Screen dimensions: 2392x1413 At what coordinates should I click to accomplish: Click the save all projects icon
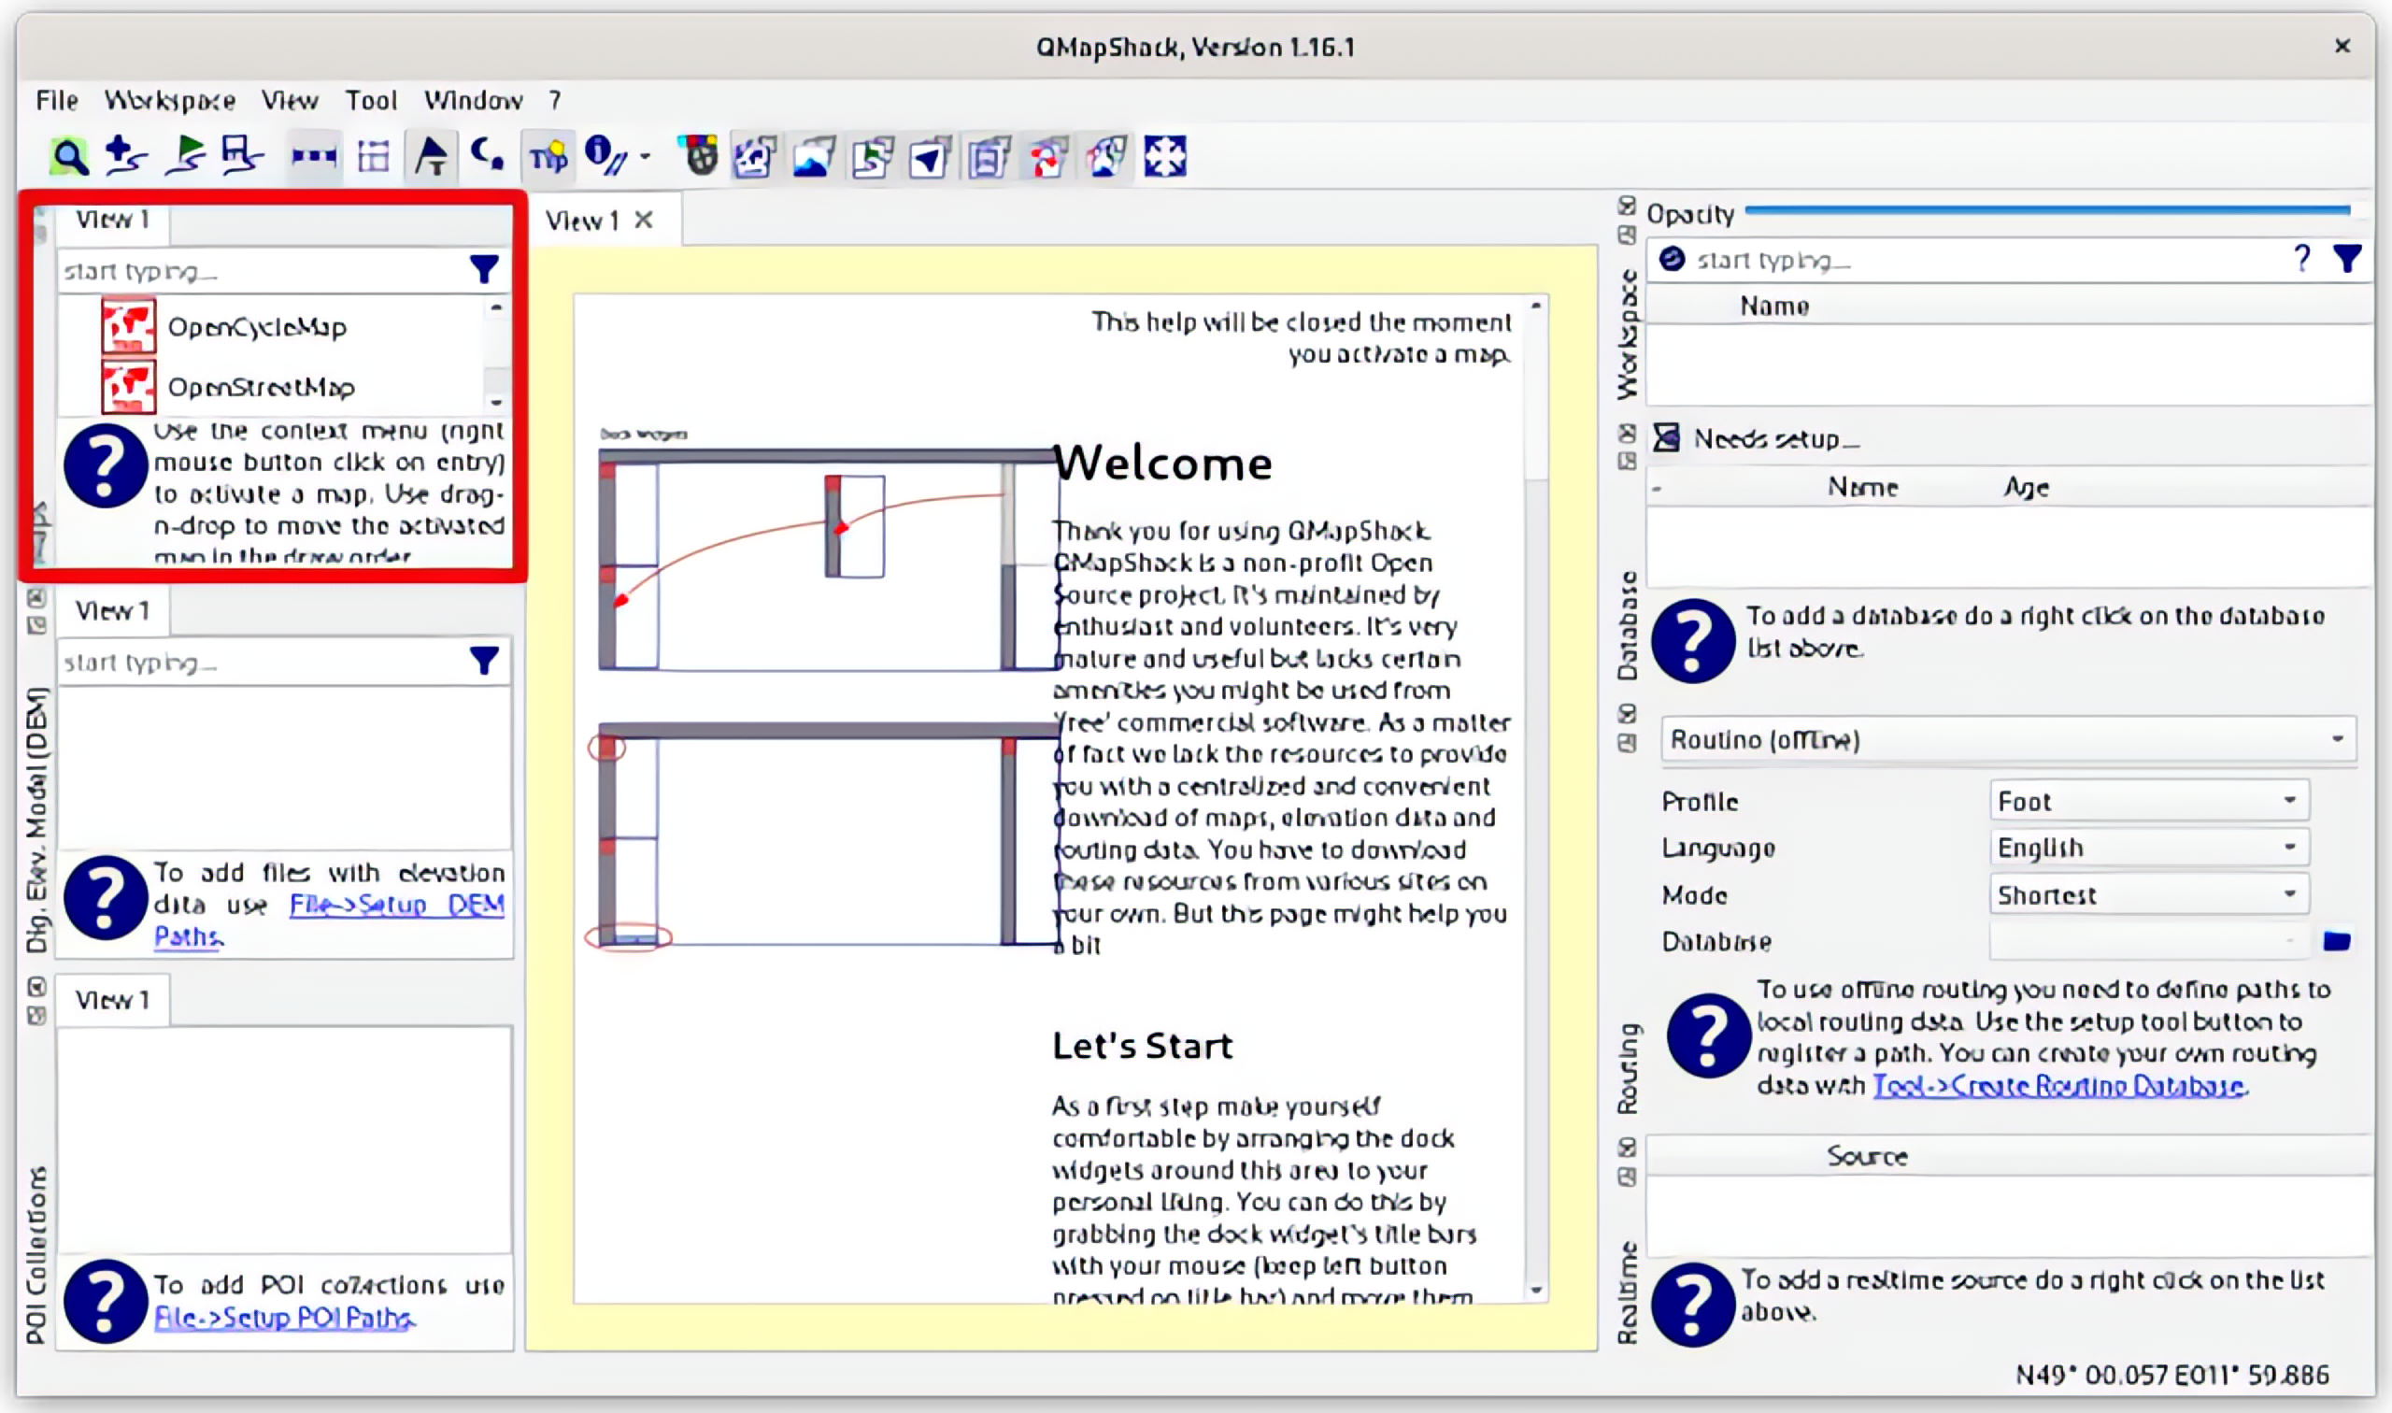[x=243, y=156]
